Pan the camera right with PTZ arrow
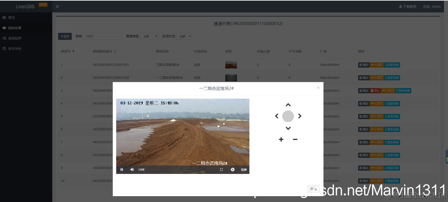Image resolution: width=448 pixels, height=202 pixels. click(x=300, y=116)
